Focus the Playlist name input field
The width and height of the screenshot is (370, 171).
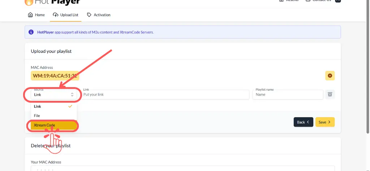pyautogui.click(x=288, y=94)
